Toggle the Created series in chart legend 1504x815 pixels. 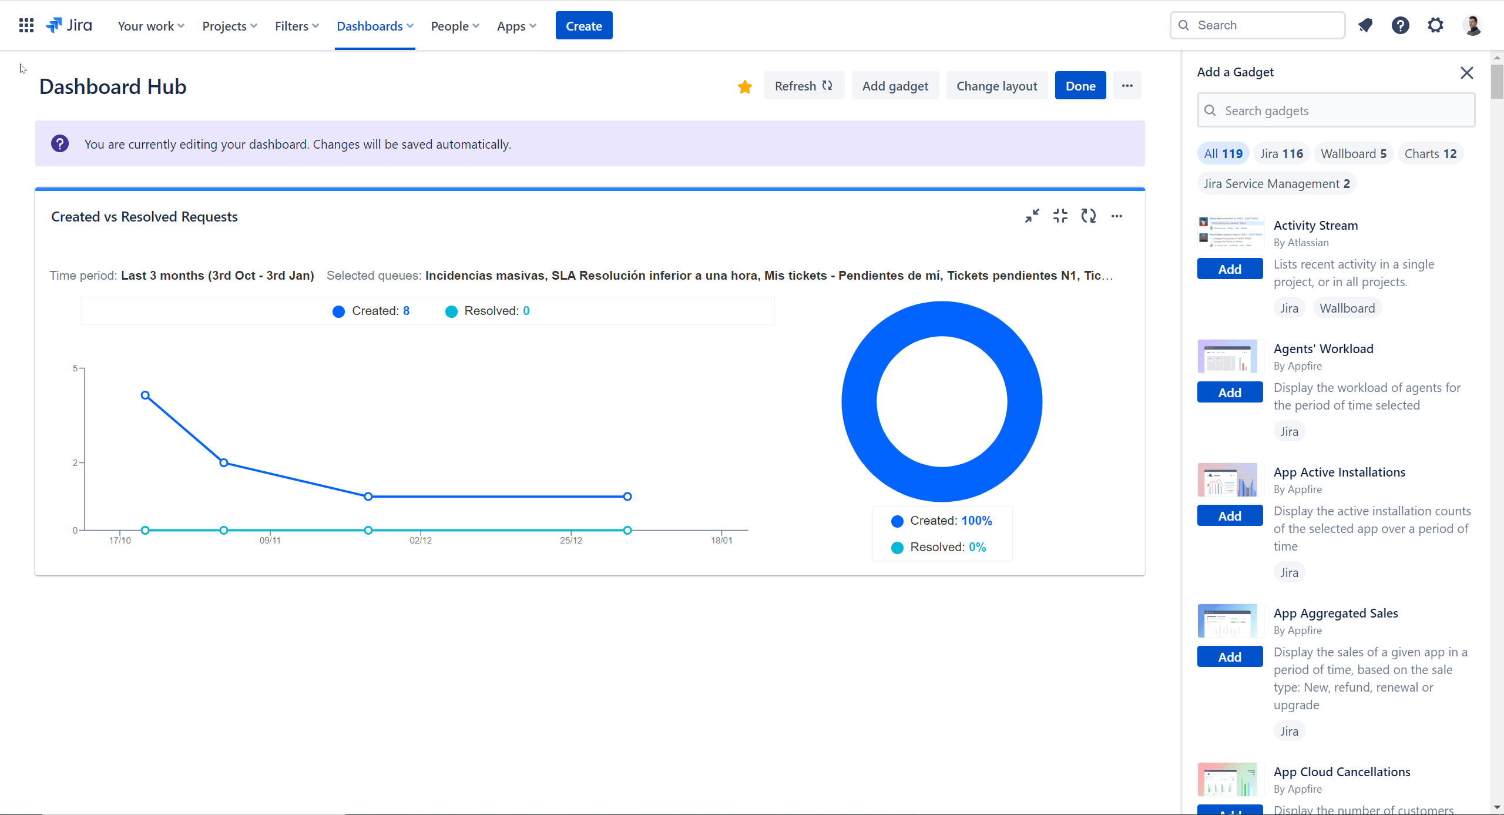371,311
